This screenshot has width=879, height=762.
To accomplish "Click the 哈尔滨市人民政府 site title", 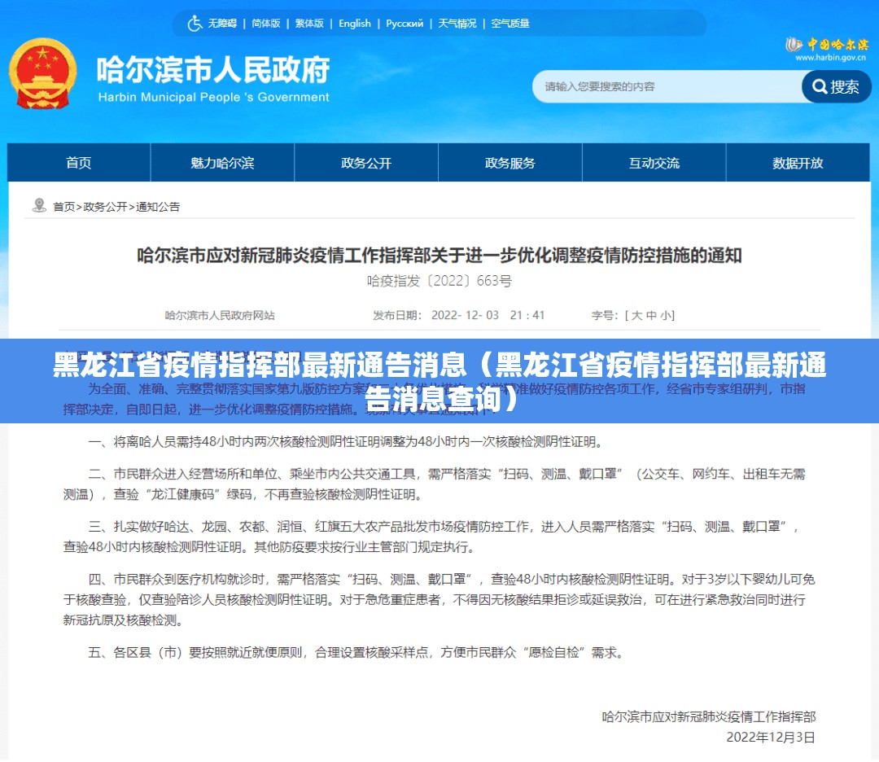I will [213, 71].
